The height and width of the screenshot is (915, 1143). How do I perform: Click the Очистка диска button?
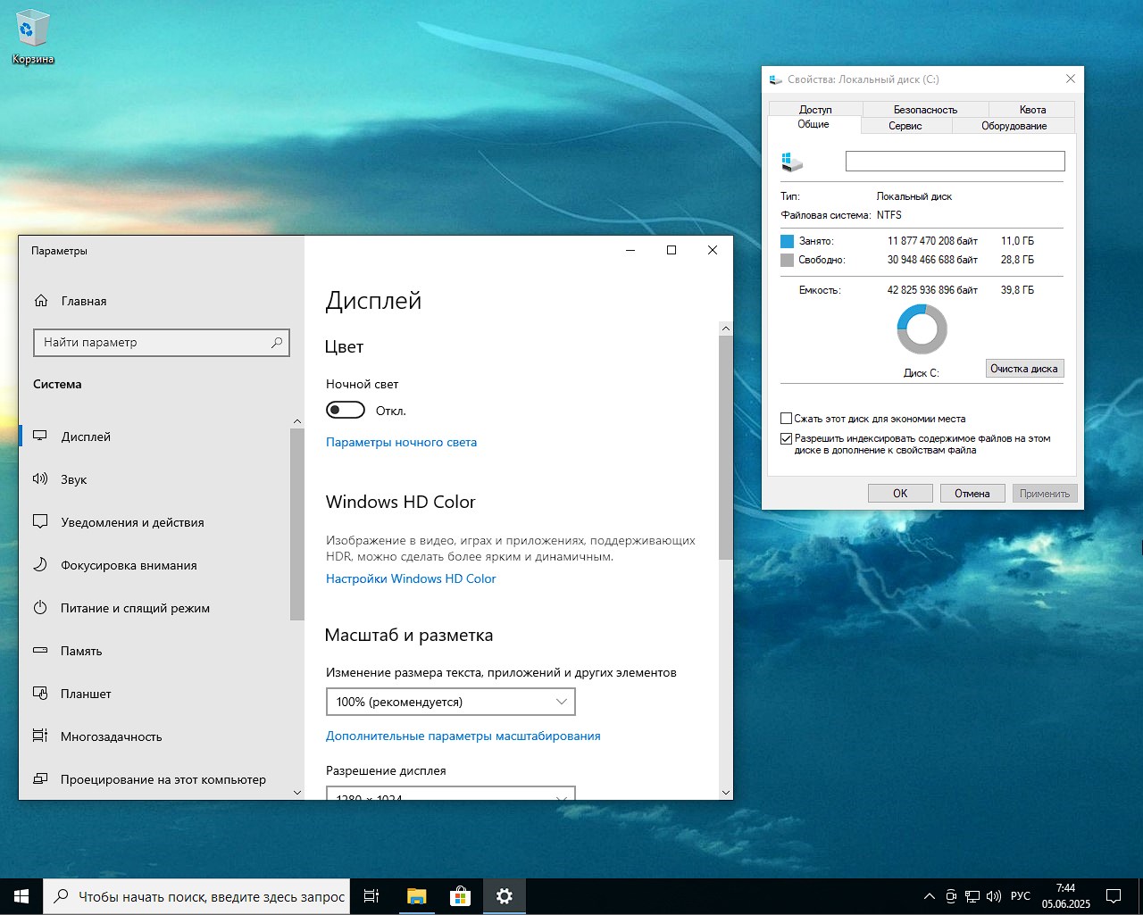1024,369
